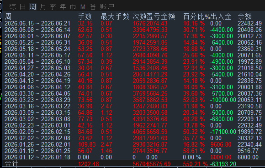Select week row 2026.04.13 ~ 2026.04.19
The height and width of the screenshot is (168, 265).
click(x=133, y=81)
